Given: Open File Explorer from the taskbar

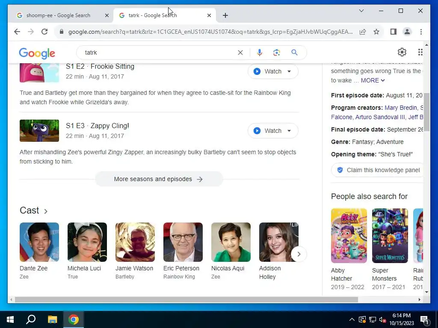Looking at the screenshot, I should (x=52, y=319).
